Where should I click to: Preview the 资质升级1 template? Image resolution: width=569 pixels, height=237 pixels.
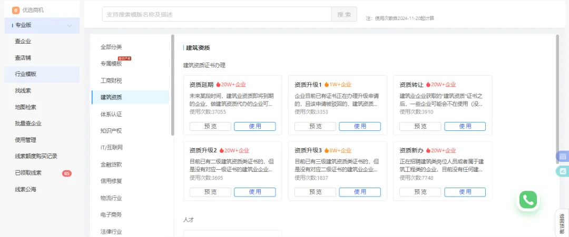(315, 126)
